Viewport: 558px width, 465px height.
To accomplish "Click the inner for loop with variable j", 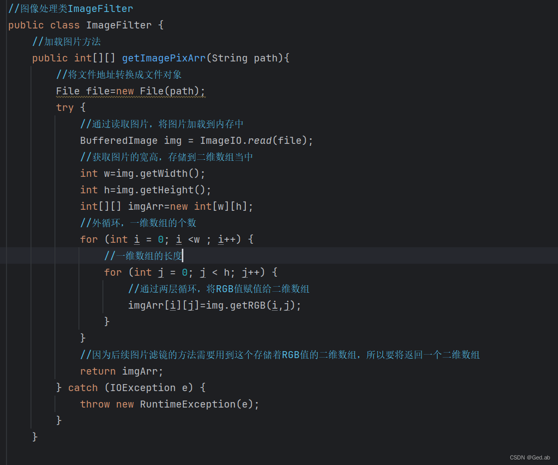I will click(191, 273).
